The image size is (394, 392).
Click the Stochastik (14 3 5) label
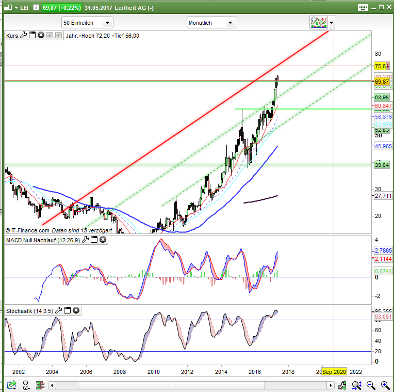pos(29,311)
